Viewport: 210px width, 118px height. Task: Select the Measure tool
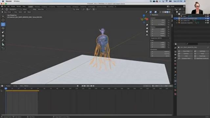3,44
